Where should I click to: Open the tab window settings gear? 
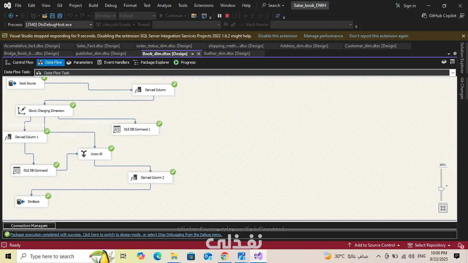click(x=455, y=53)
